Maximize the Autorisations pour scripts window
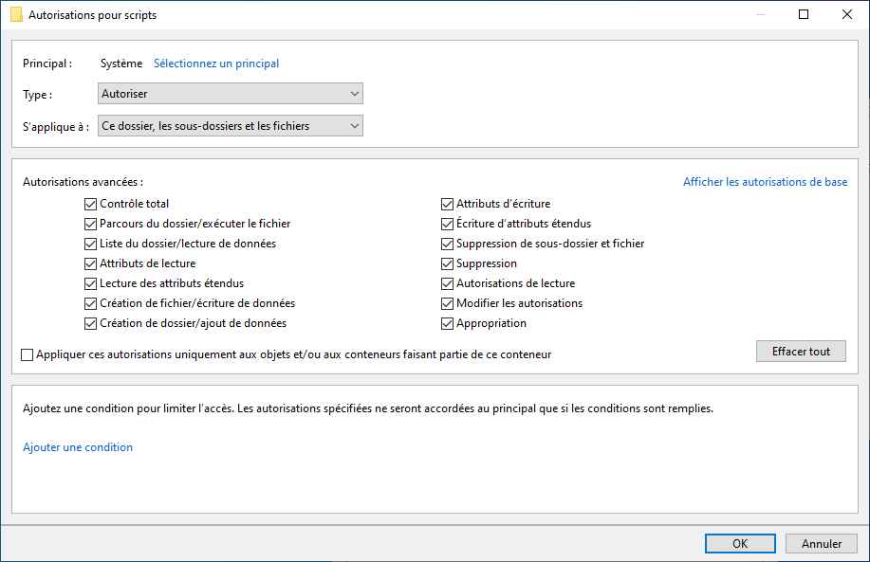This screenshot has width=870, height=562. [x=804, y=14]
